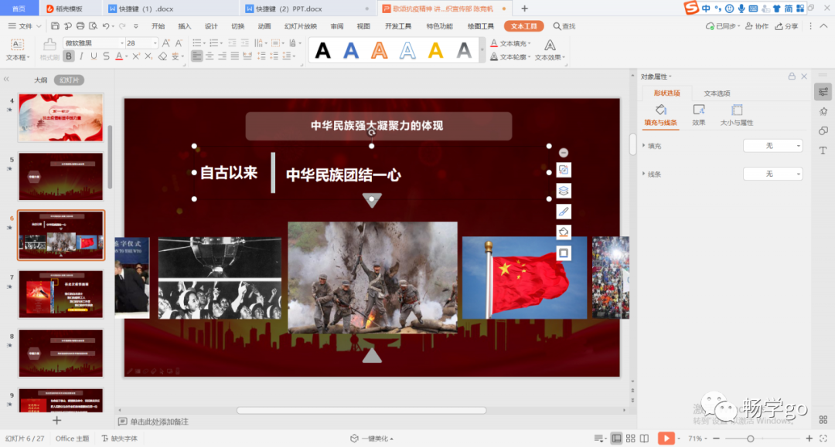The height and width of the screenshot is (447, 835).
Task: Open the 线条 line dropdown set to 无
Action: 772,174
